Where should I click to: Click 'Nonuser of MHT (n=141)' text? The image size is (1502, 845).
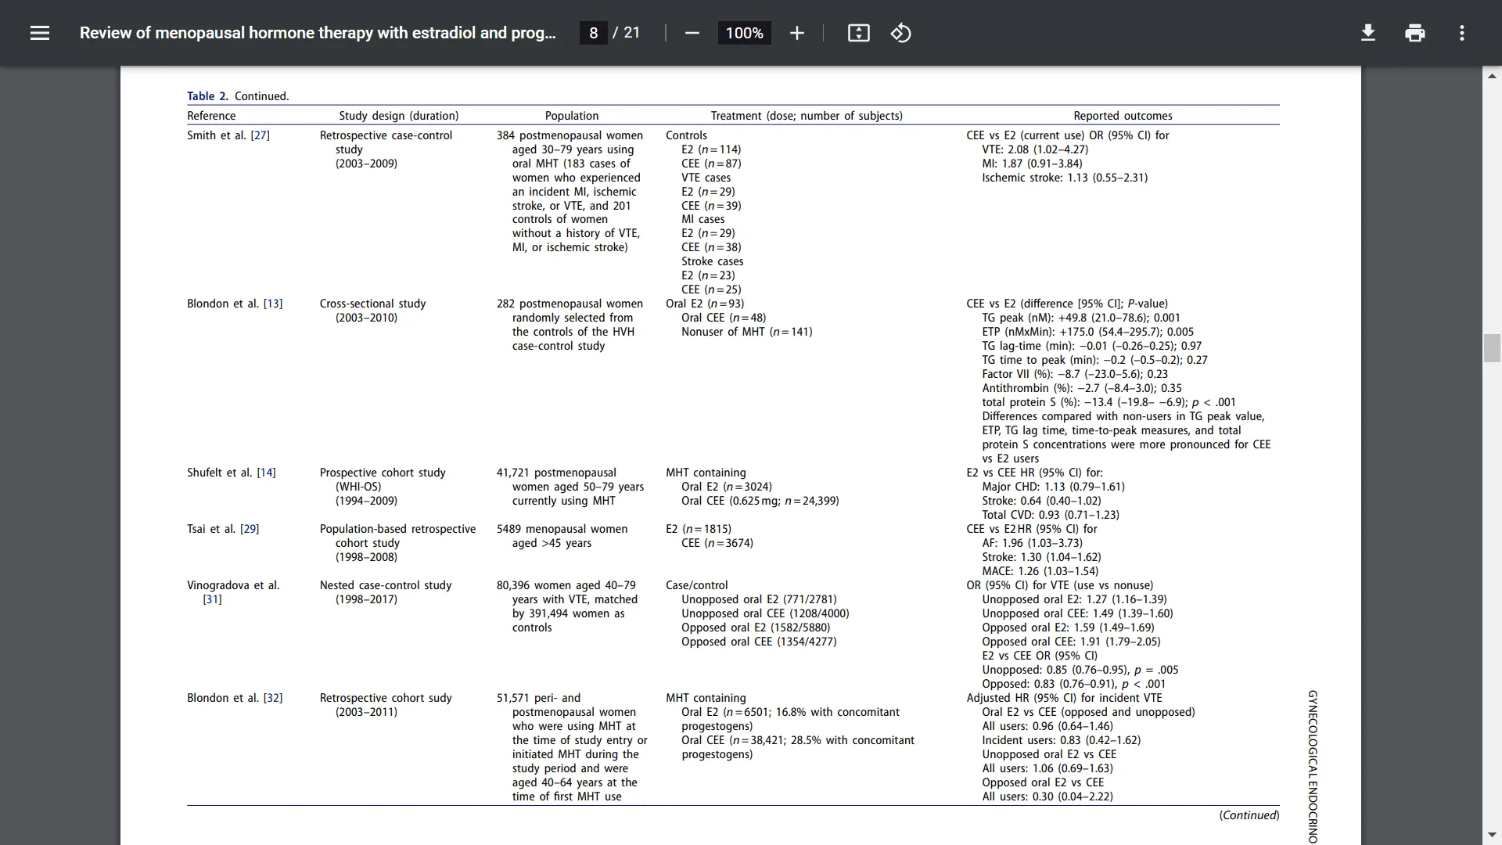coord(746,332)
